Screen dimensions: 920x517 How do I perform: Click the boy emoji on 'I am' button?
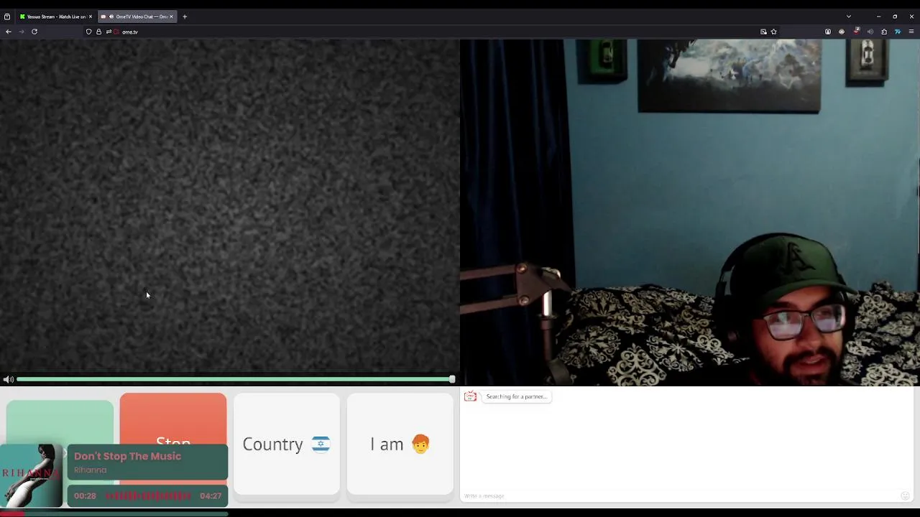pyautogui.click(x=420, y=444)
